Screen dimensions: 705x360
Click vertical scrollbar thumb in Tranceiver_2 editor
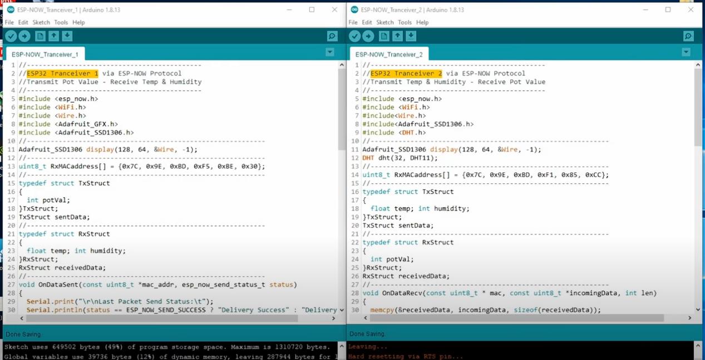[x=698, y=107]
